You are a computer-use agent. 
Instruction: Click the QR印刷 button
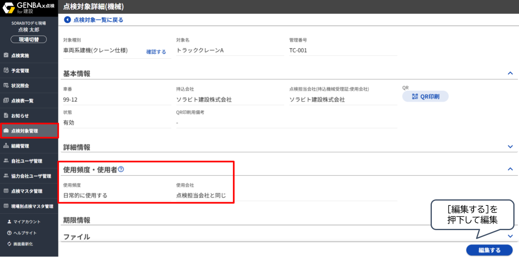click(425, 97)
